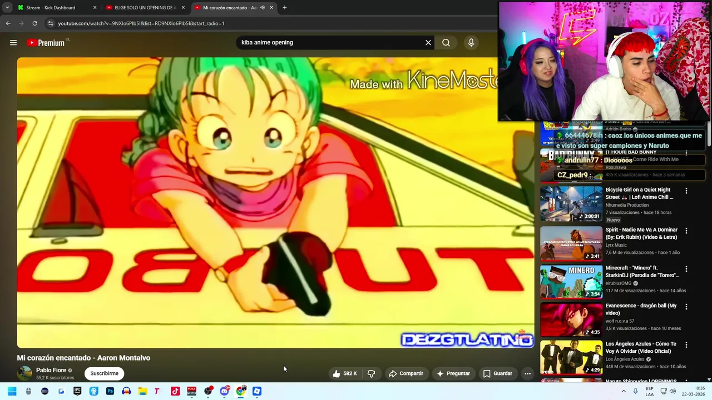Open the elrubiusOMG channel name
The width and height of the screenshot is (712, 400).
point(619,283)
